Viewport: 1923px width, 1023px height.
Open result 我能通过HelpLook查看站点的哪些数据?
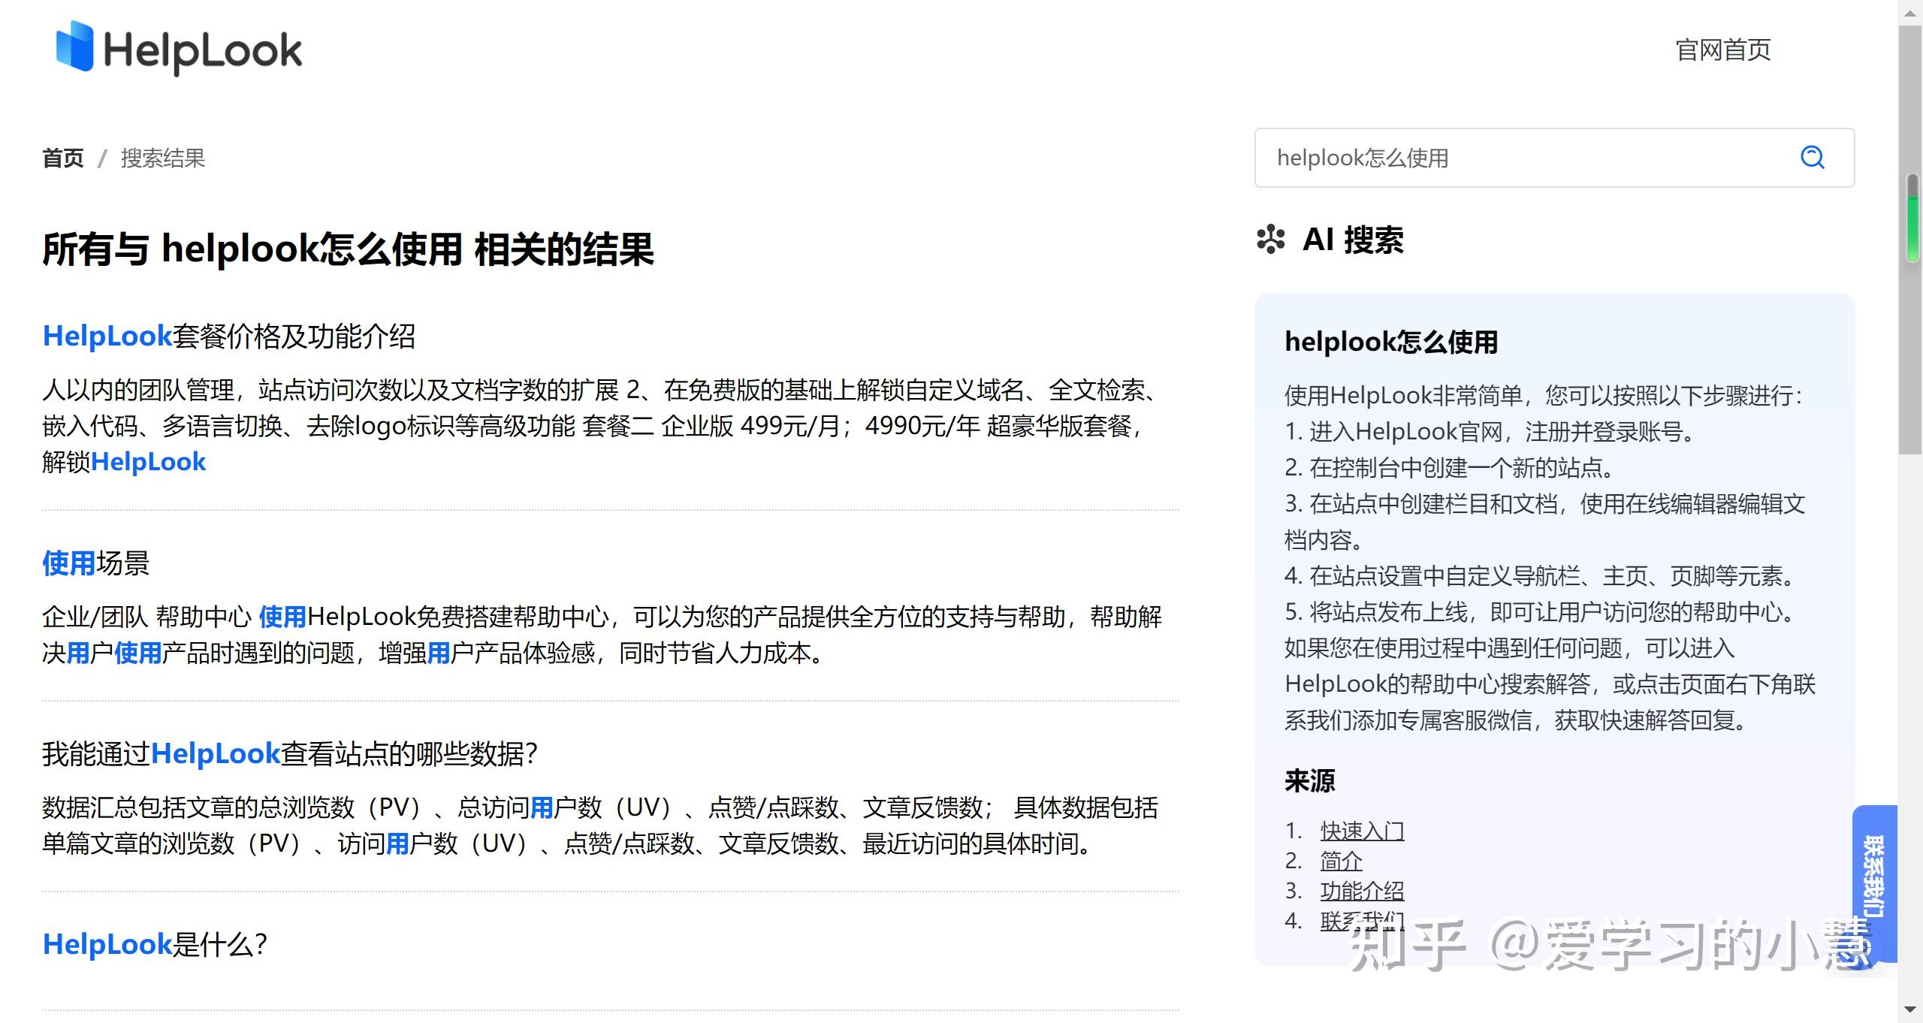point(290,753)
